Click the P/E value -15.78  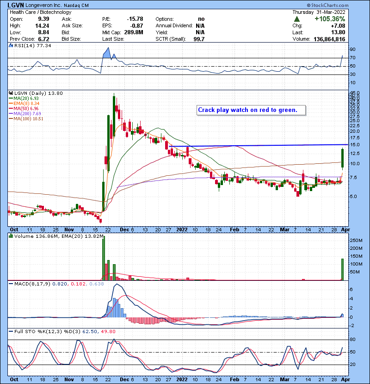click(x=135, y=19)
